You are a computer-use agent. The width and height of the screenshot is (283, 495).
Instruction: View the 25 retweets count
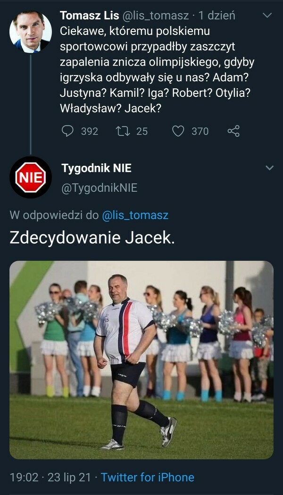point(142,131)
